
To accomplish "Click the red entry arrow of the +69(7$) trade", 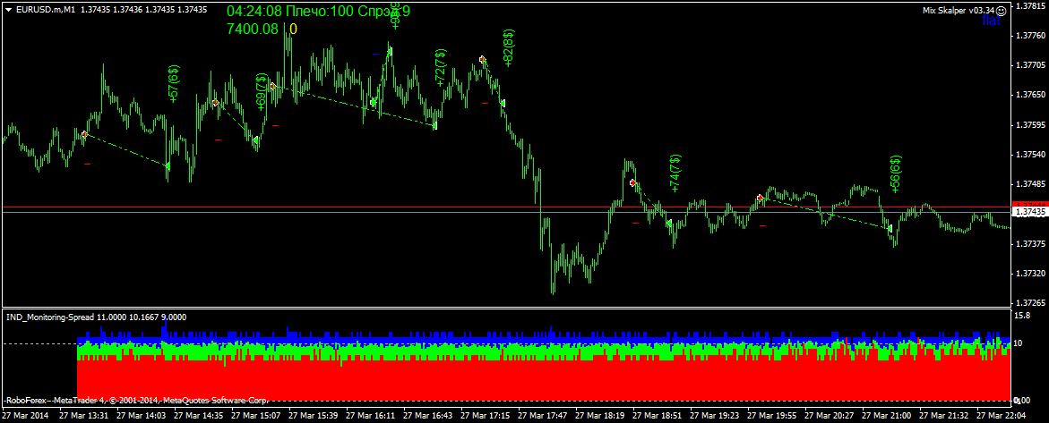I will 215,103.
